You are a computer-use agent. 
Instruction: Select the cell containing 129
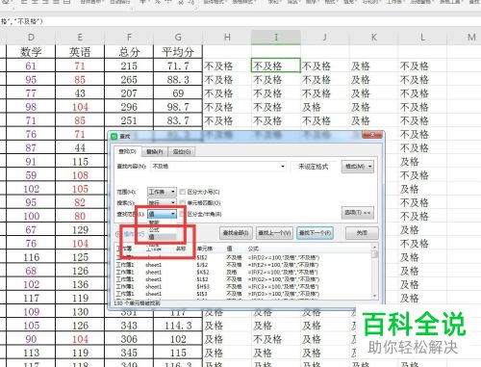[x=80, y=230]
